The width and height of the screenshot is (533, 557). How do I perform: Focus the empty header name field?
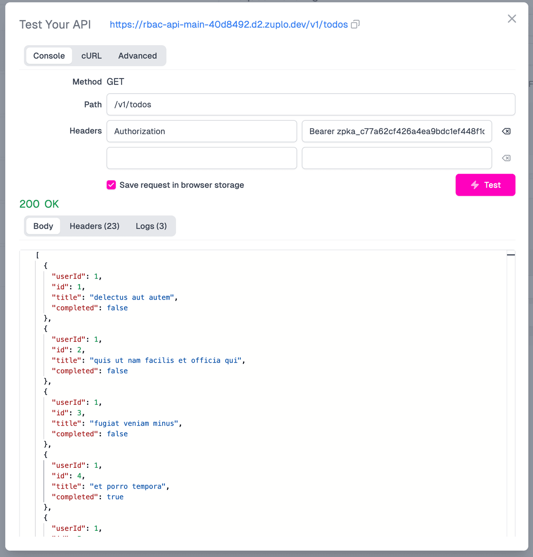tap(202, 158)
